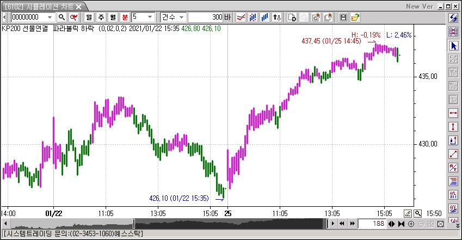
Task: Switch chart period to monthly (월)
Action: point(113,17)
